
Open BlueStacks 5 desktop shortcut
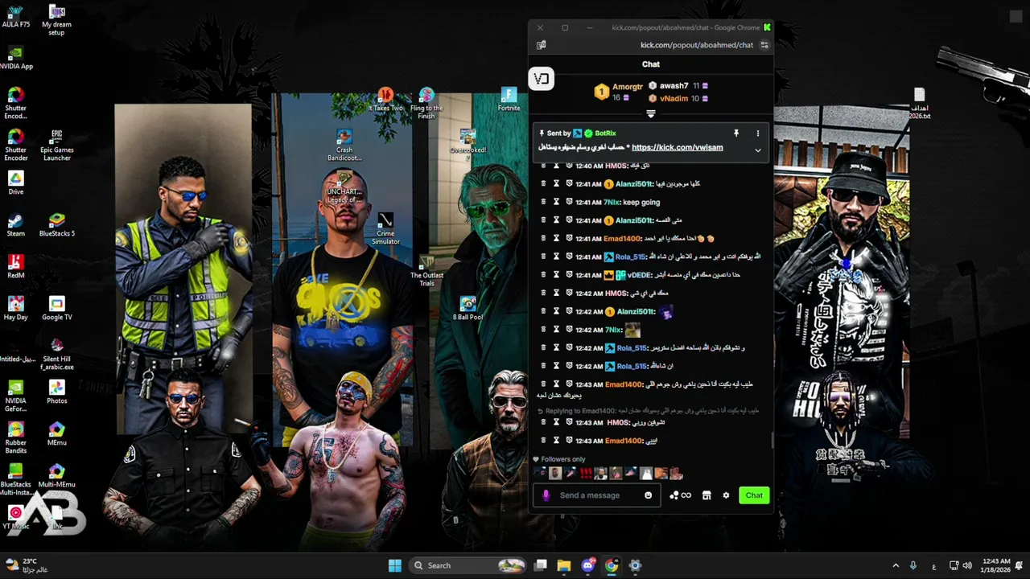pos(56,224)
